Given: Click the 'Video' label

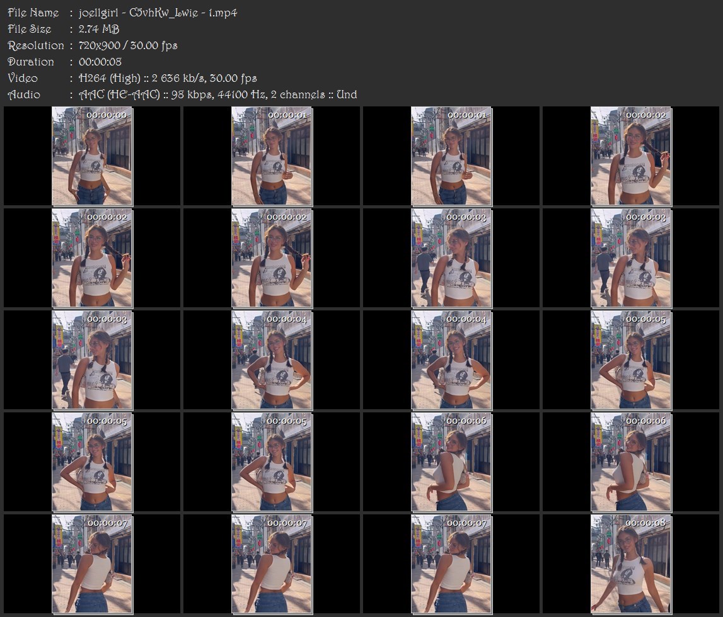Looking at the screenshot, I should coord(23,78).
